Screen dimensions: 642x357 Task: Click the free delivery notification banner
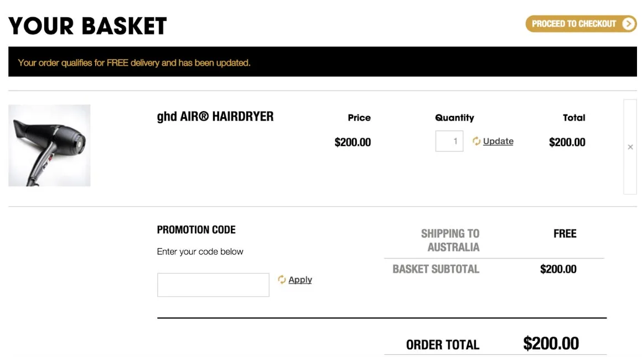click(322, 62)
